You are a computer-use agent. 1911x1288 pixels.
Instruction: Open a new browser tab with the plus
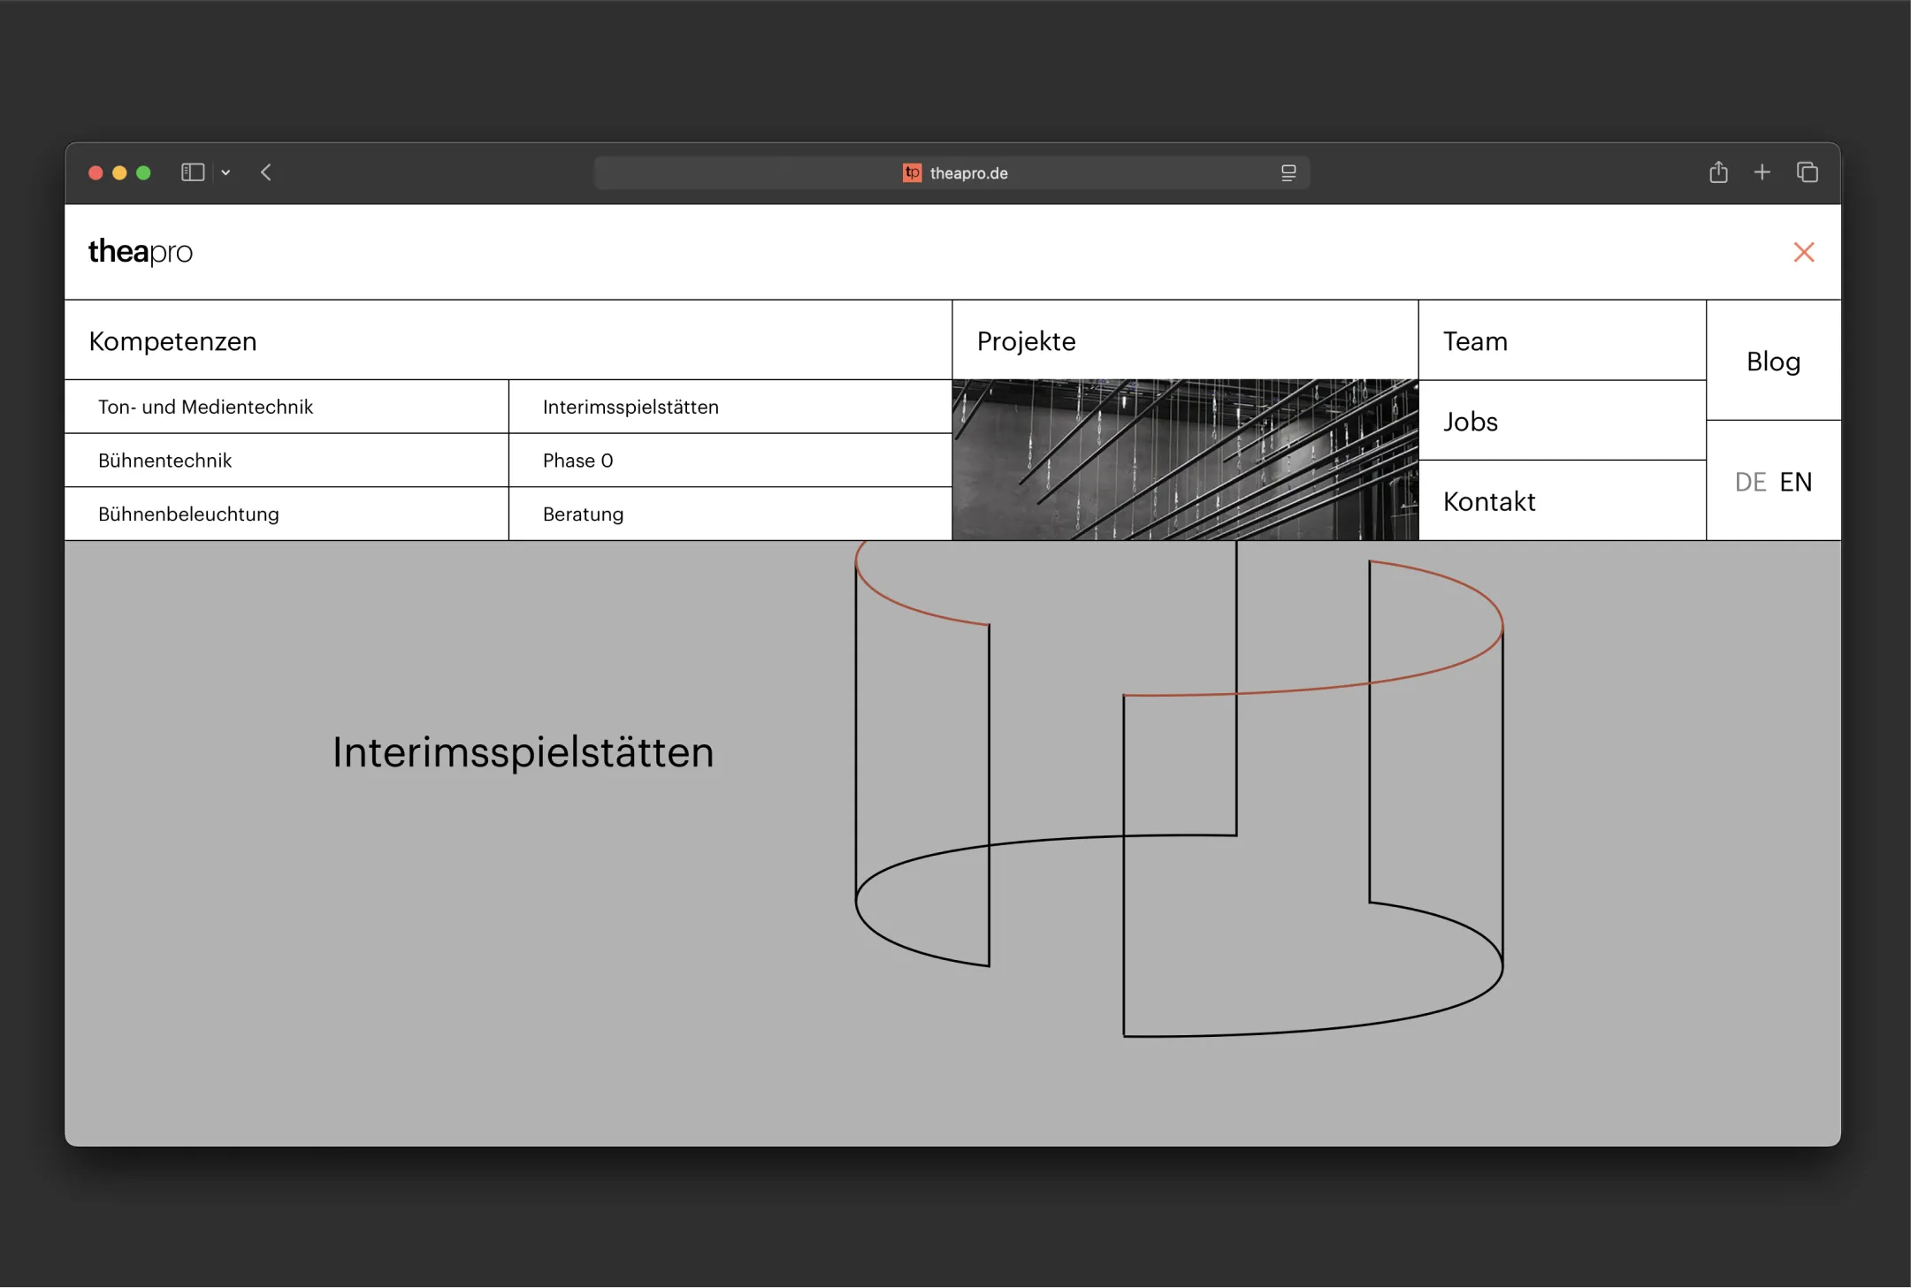pyautogui.click(x=1762, y=172)
